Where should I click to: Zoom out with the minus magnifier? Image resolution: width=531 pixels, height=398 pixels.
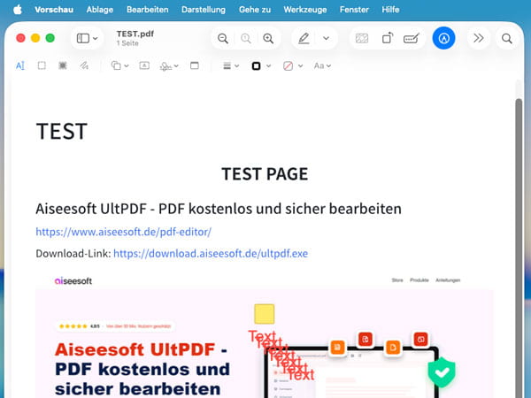tap(223, 38)
